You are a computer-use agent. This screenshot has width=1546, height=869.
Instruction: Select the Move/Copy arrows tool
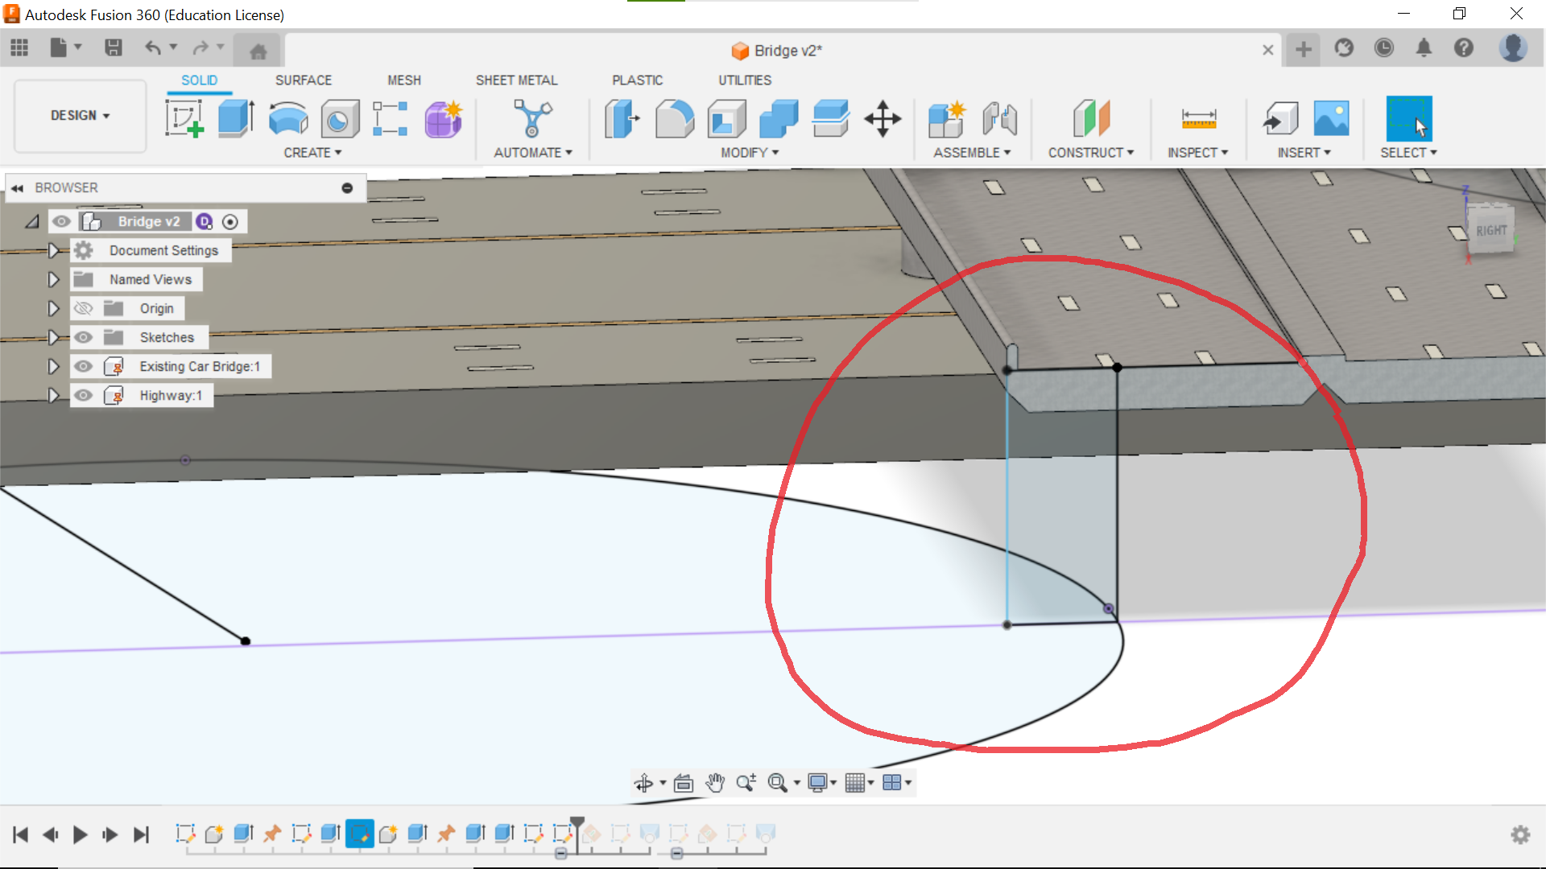pyautogui.click(x=883, y=119)
